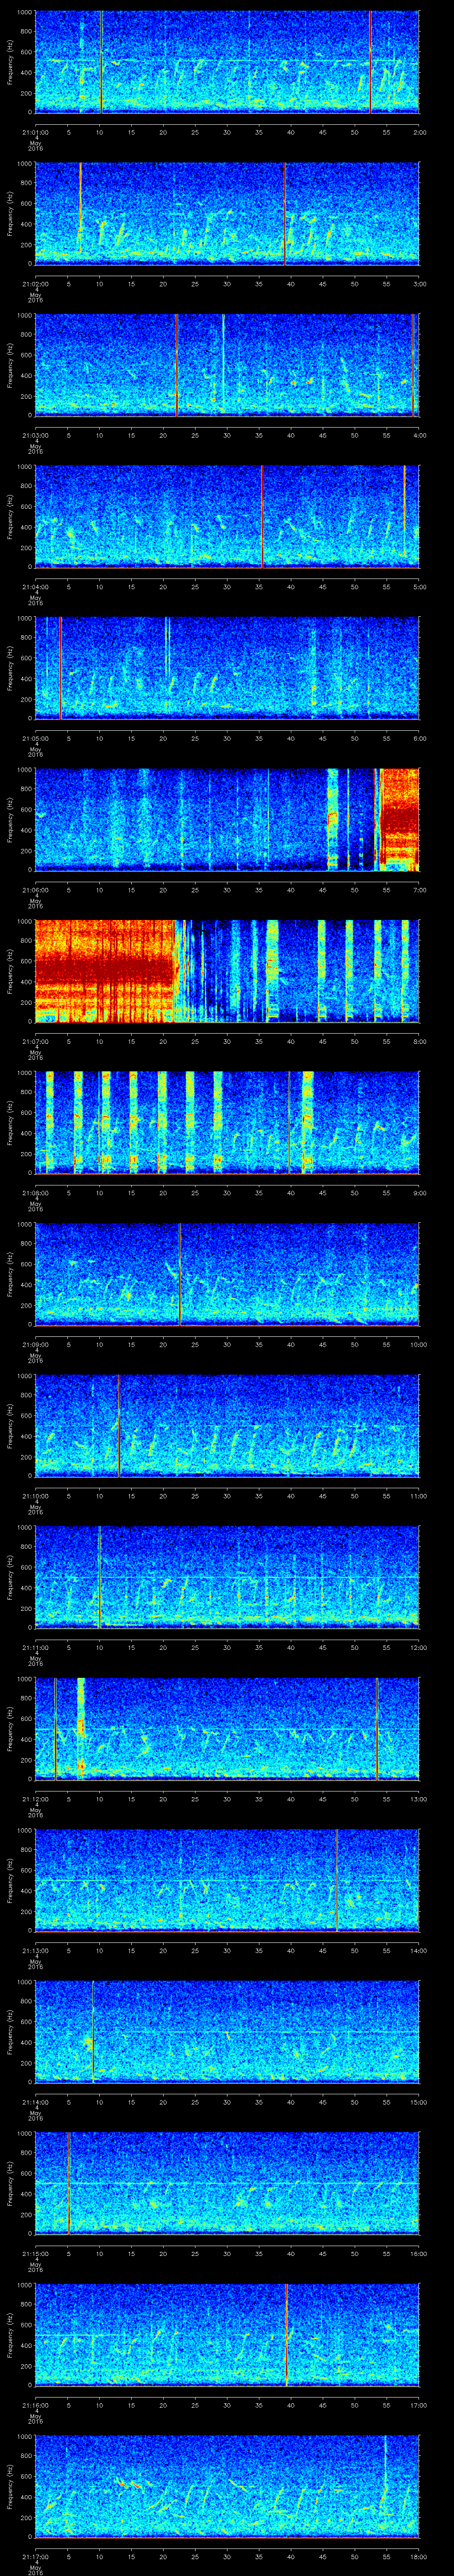
Task: Click the 10:00 end time label
Action: [418, 1344]
